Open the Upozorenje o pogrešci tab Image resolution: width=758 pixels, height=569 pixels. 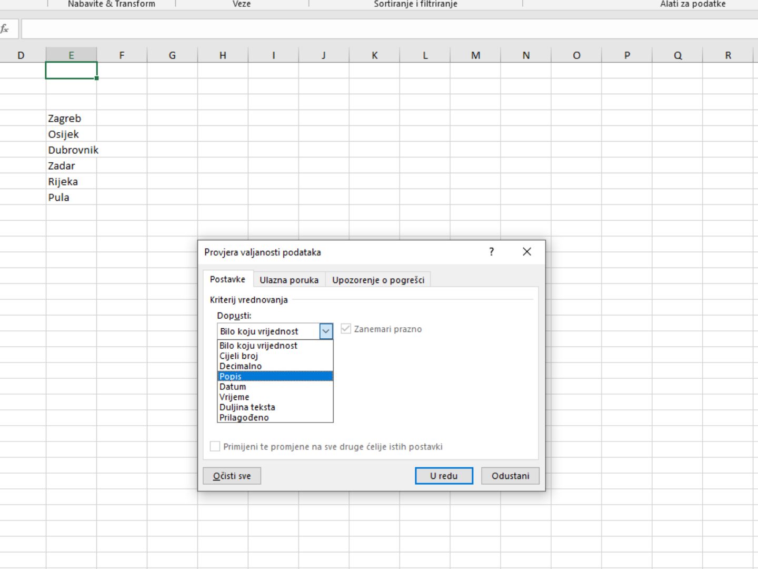378,280
